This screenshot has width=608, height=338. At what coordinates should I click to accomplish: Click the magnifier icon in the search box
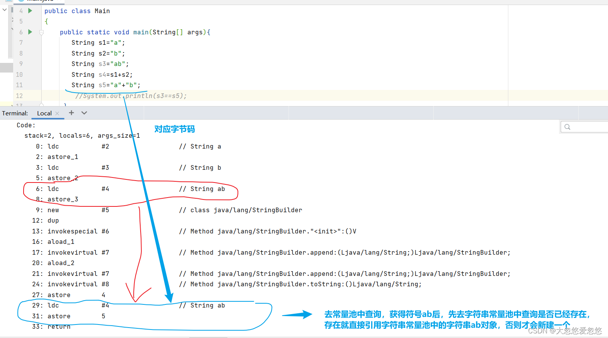click(x=567, y=127)
